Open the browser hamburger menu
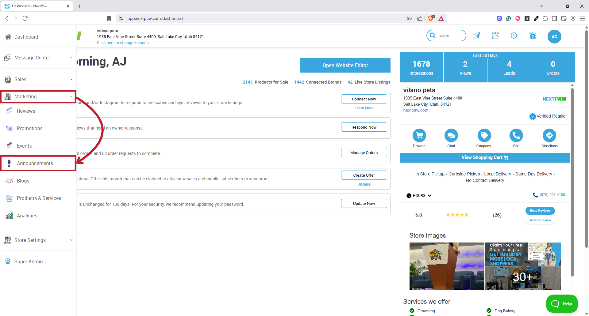 pos(582,18)
